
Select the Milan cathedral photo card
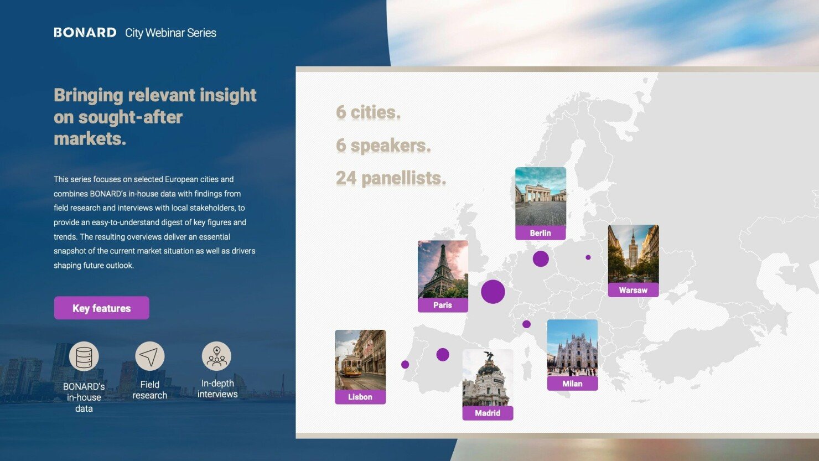coord(572,348)
